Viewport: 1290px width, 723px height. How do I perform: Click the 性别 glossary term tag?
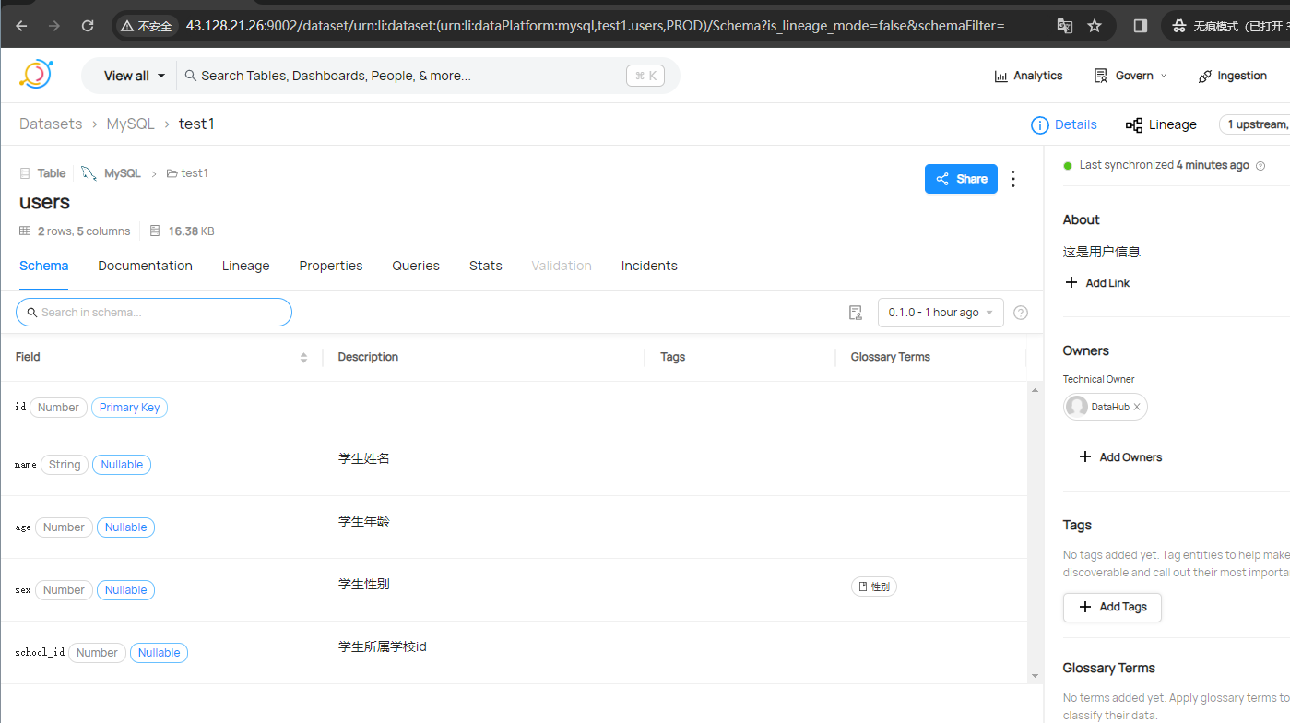(x=874, y=587)
